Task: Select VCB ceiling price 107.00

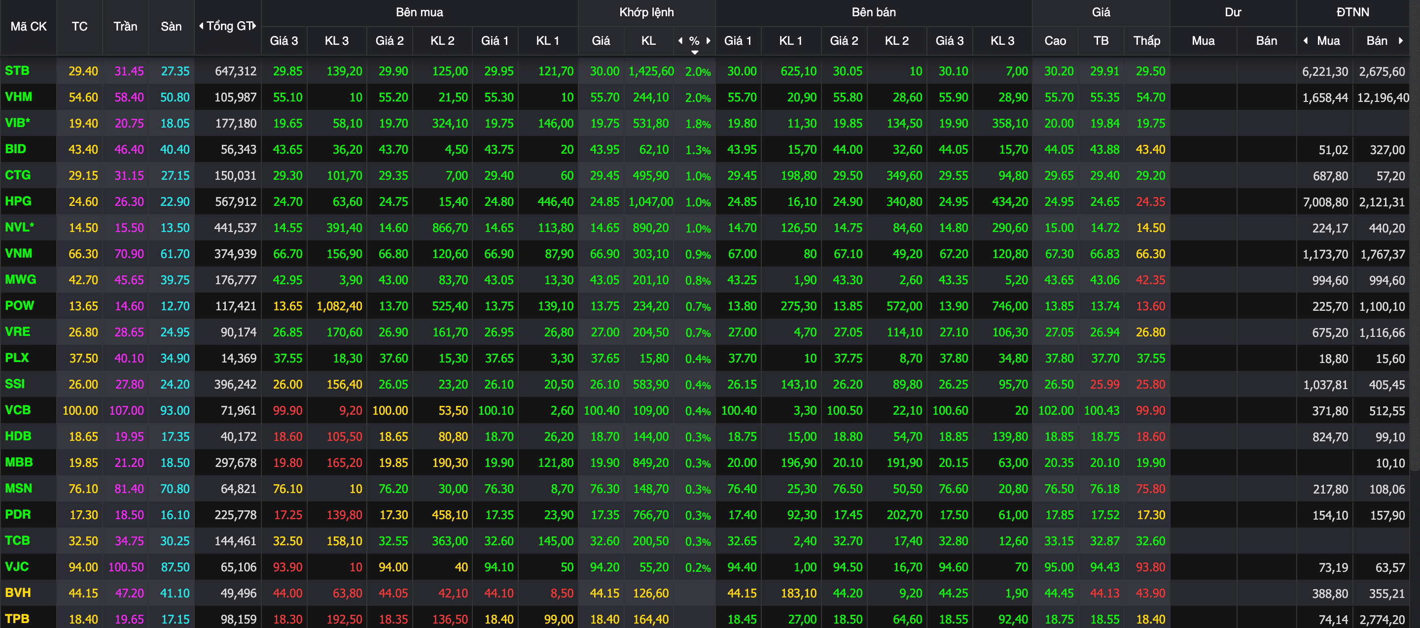Action: [x=126, y=410]
